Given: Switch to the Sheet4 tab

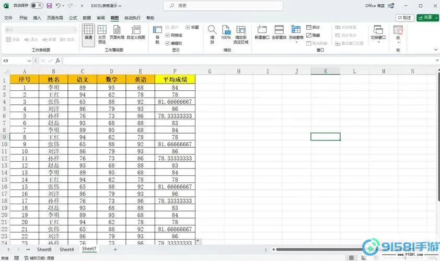Looking at the screenshot, I should 67,249.
